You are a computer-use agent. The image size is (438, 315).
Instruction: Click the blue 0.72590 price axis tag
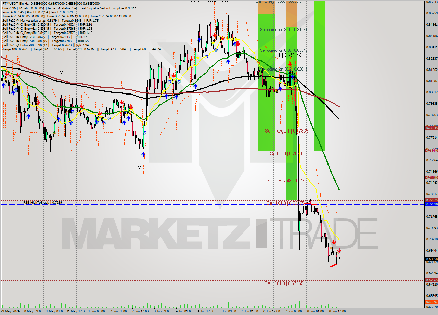pos(431,204)
